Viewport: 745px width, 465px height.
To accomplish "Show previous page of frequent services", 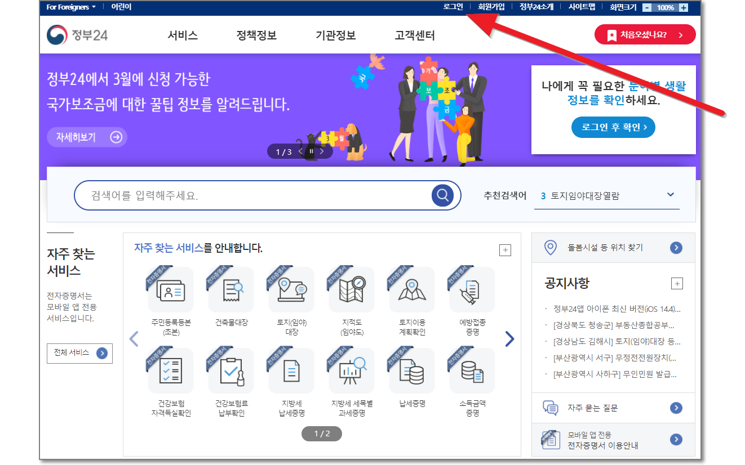I will [x=134, y=338].
